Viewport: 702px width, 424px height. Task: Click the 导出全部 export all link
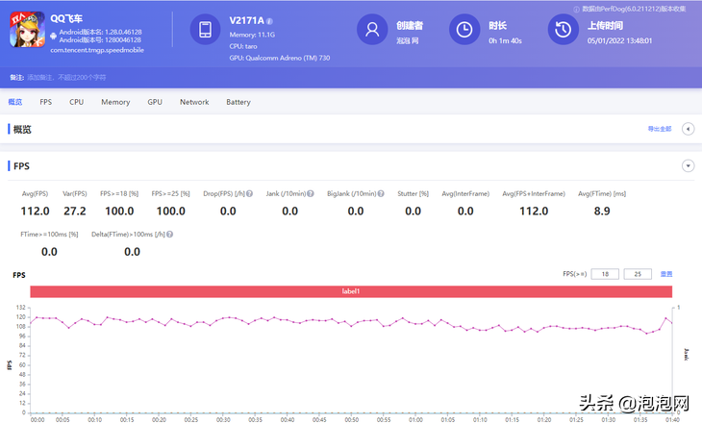coord(660,129)
